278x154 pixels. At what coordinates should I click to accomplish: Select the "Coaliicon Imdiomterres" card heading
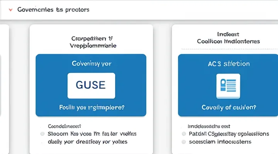(x=228, y=41)
